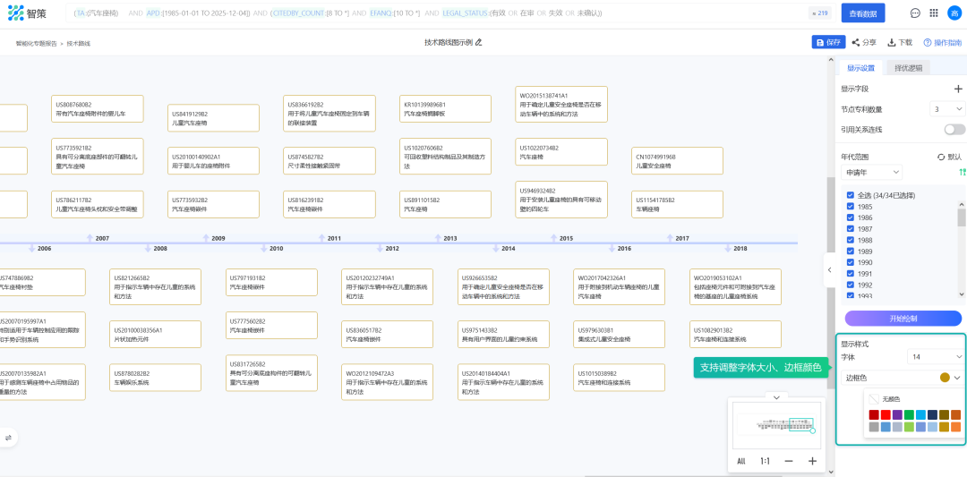
Task: Click the 保存 save button
Action: tap(828, 43)
